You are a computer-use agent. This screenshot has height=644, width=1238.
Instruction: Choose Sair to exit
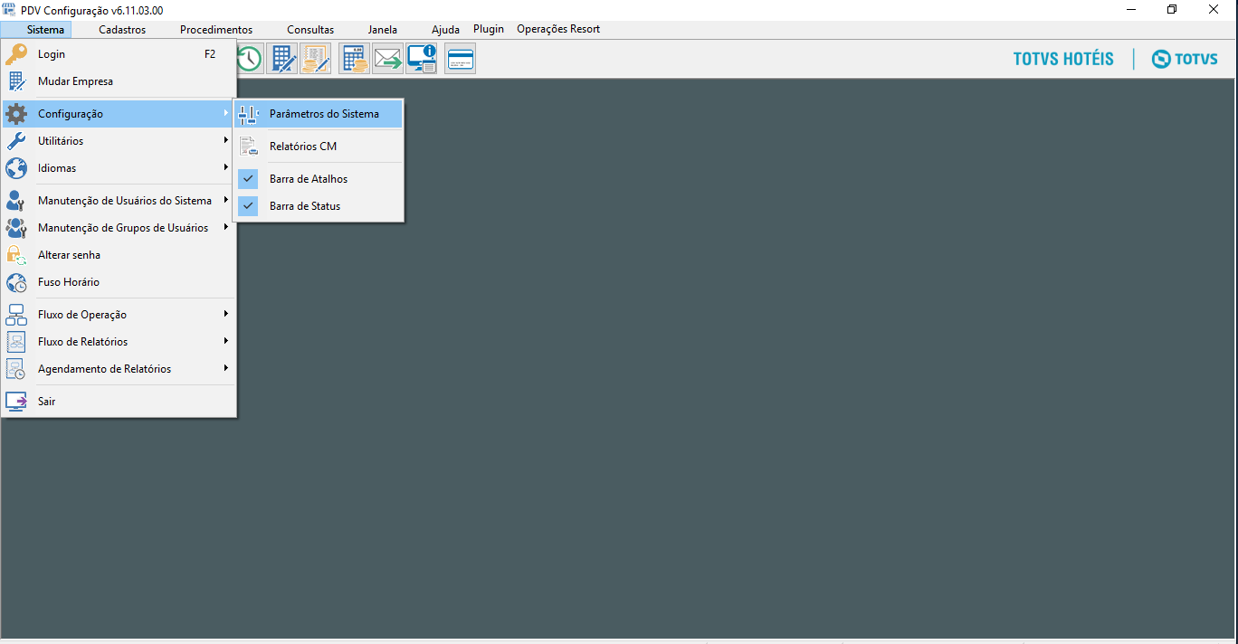pyautogui.click(x=119, y=402)
